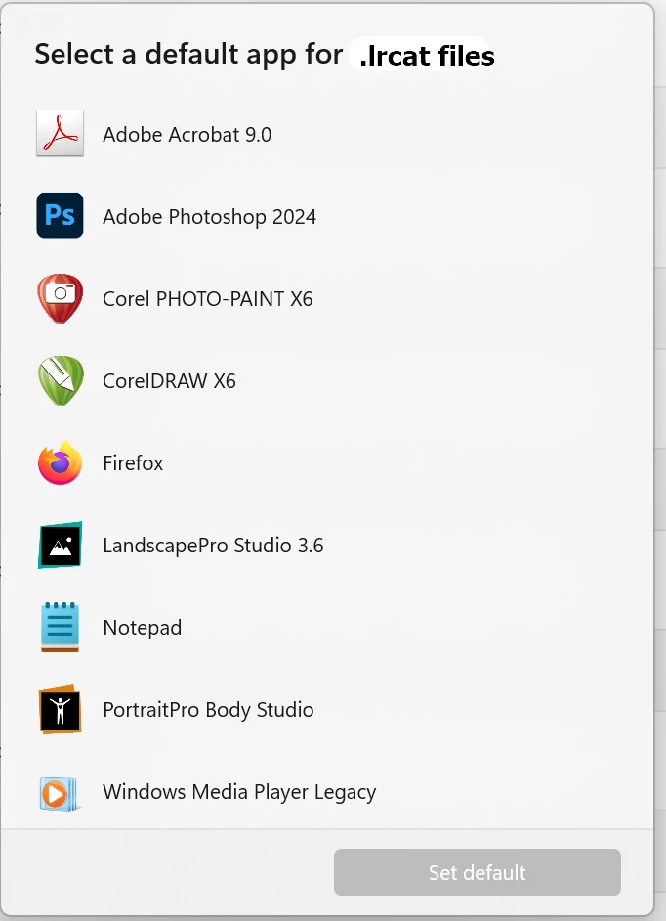Screen dimensions: 666x921
Task: Select the "Adobe Acrobat 9.0" label
Action: tap(187, 135)
